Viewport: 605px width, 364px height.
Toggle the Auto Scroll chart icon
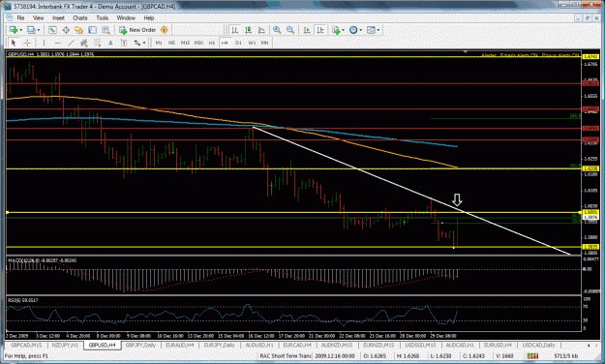click(x=307, y=30)
